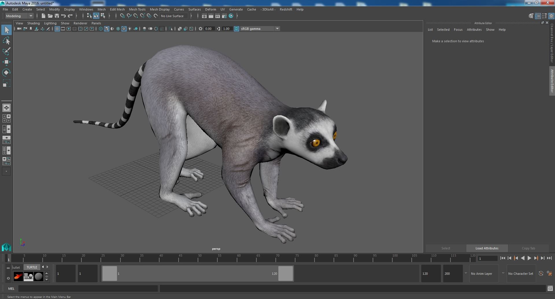Toggle viewport grid display

57,29
